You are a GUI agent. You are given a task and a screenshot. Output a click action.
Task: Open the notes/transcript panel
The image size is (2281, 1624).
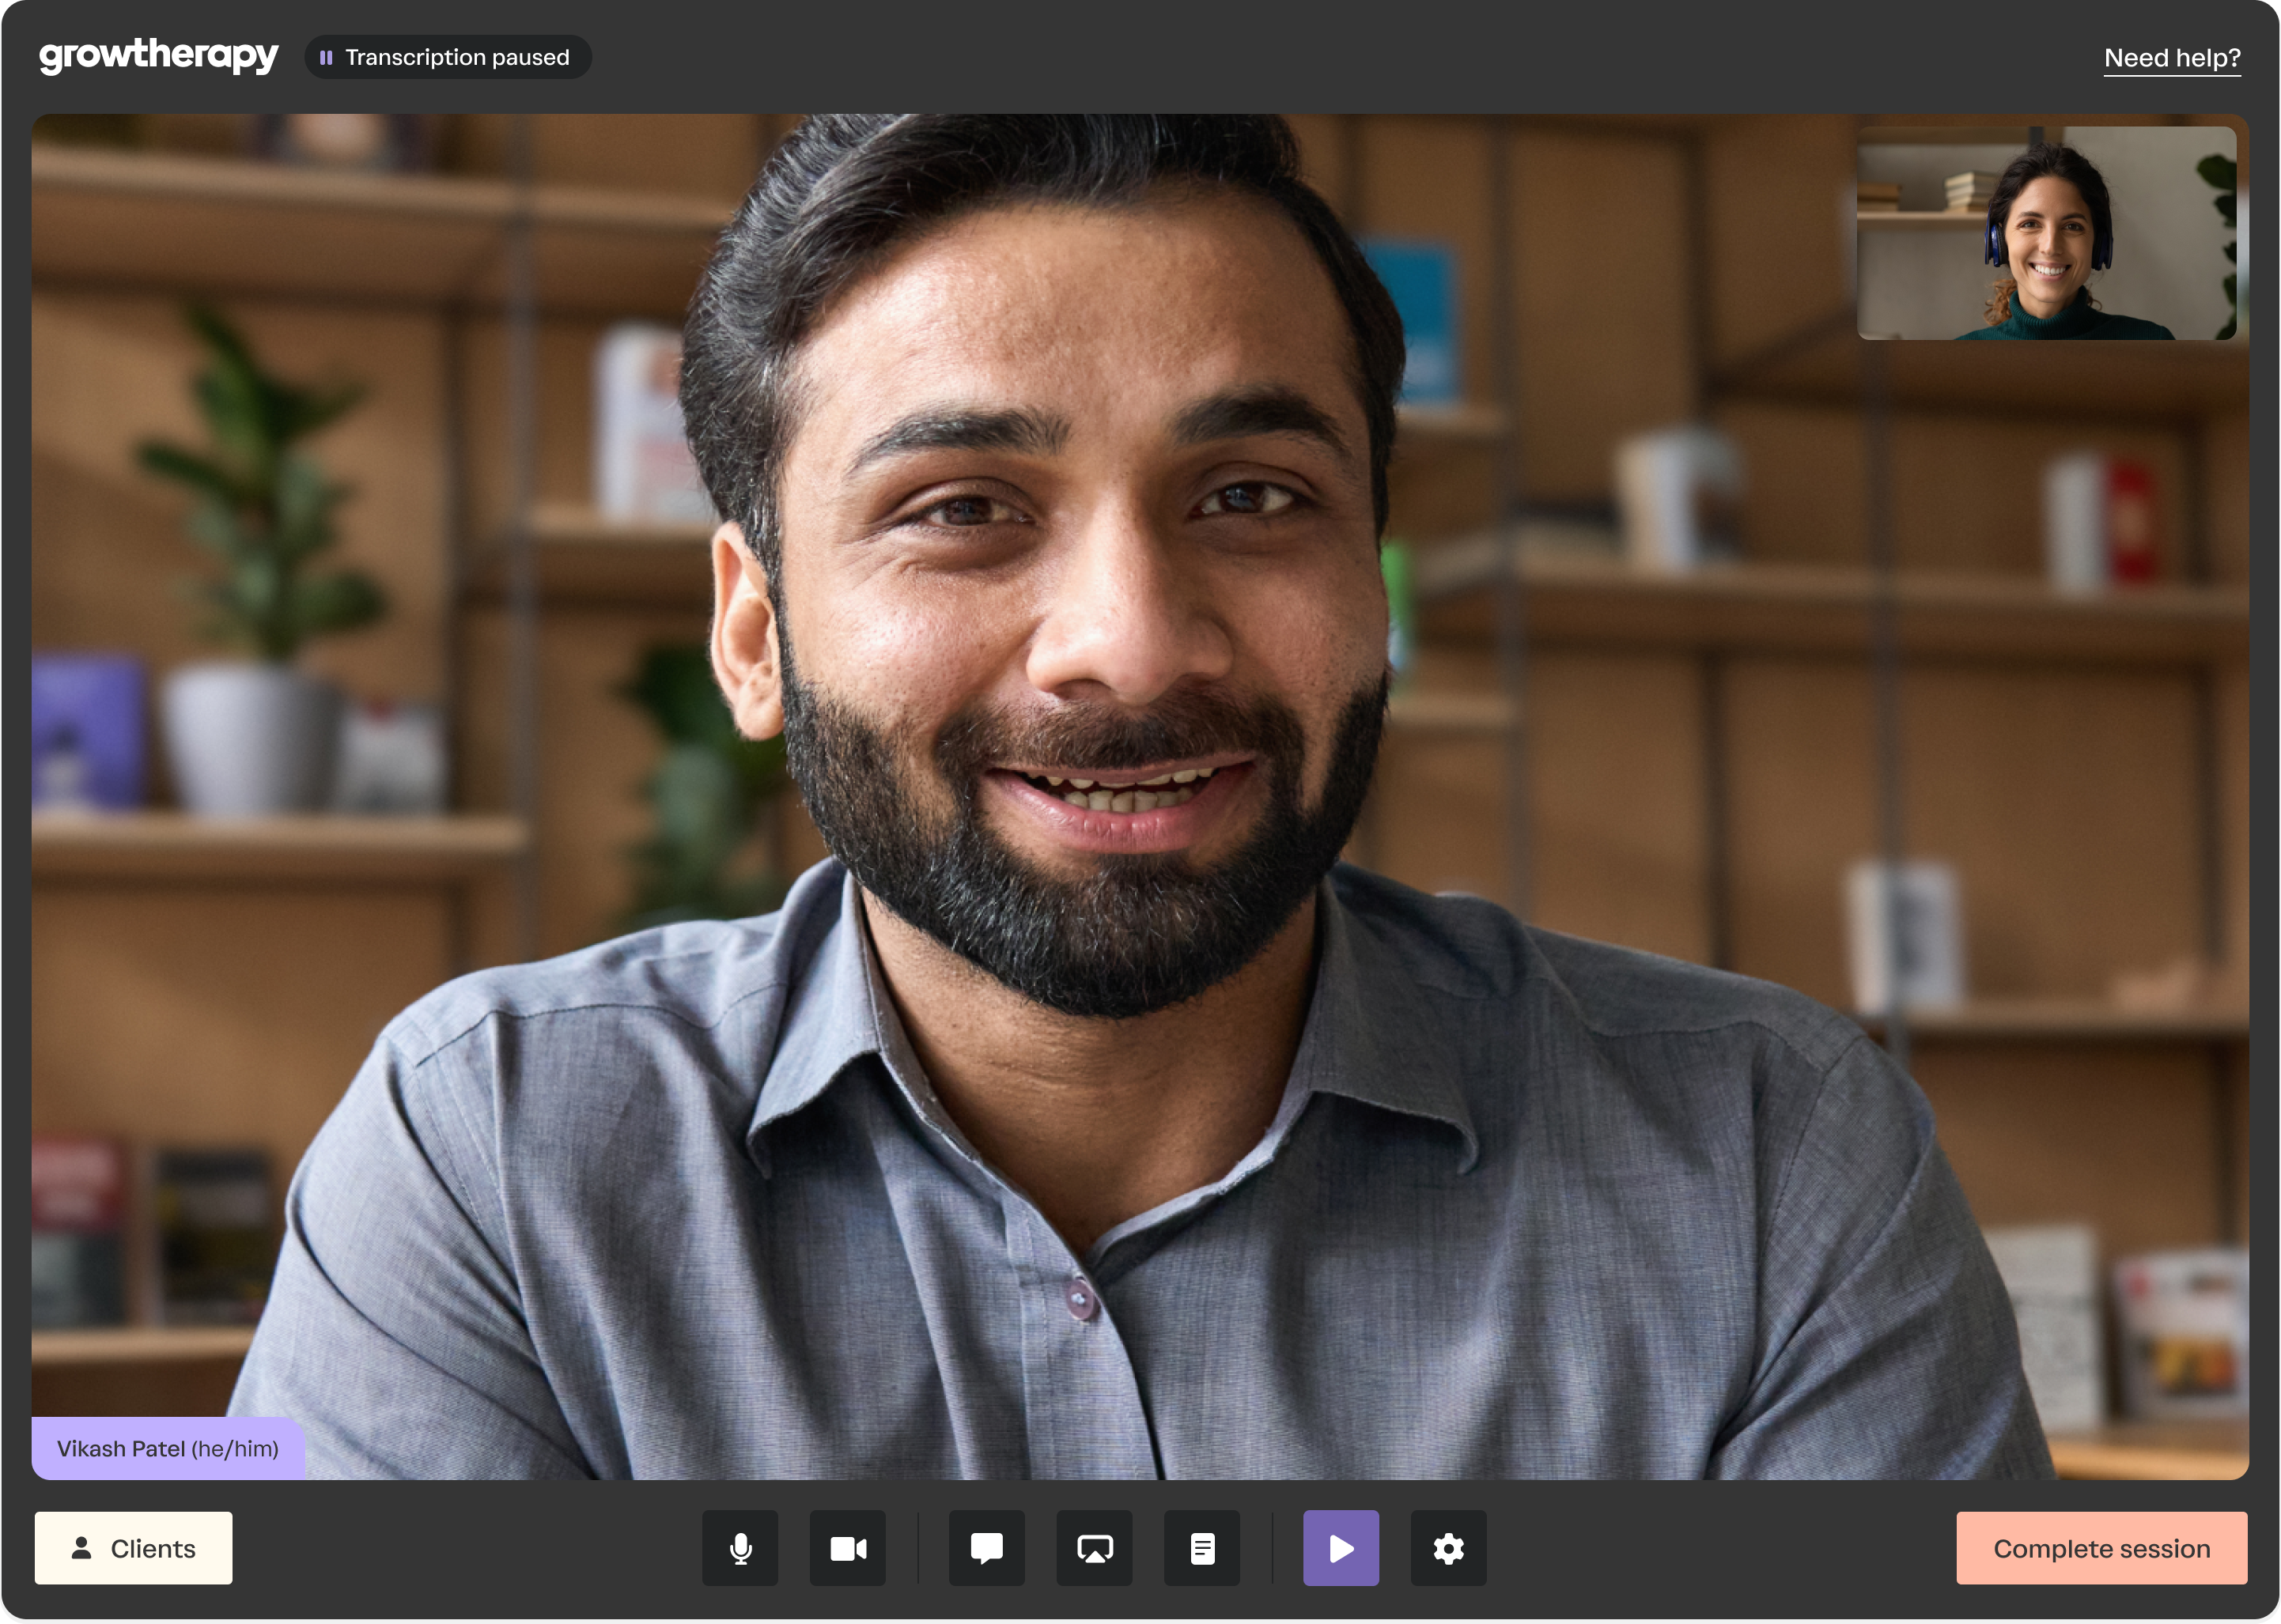[x=1204, y=1547]
